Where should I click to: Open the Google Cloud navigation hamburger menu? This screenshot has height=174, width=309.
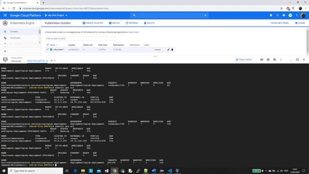click(5, 15)
